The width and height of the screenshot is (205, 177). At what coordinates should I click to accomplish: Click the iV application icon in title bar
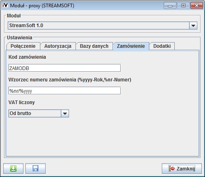pos(5,5)
